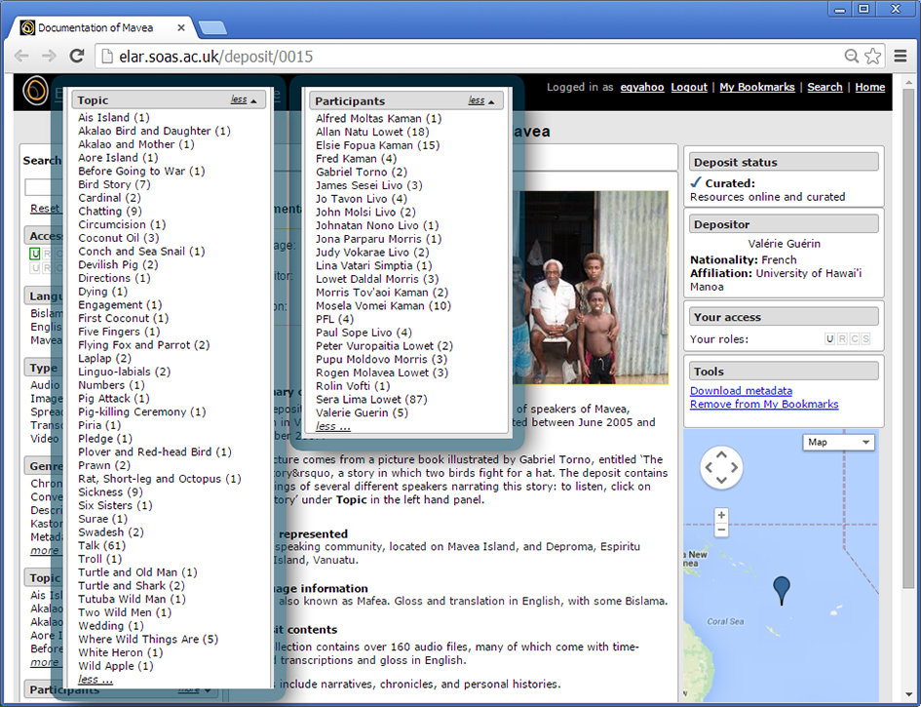Open the Map type dropdown

(x=838, y=442)
